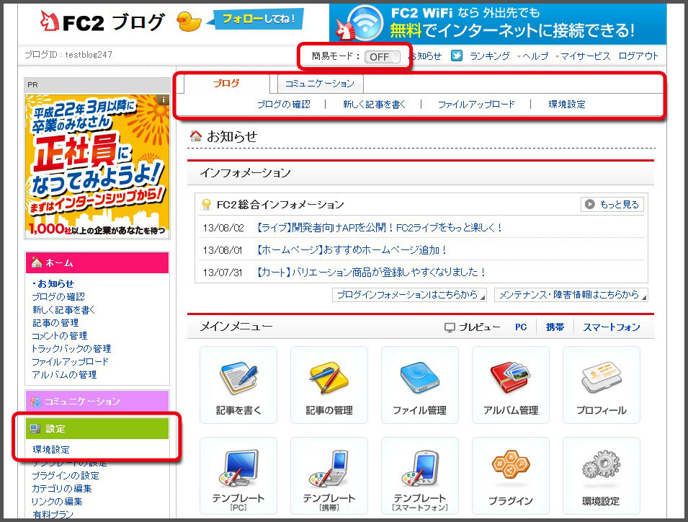
Task: Click ログアウト to sign out
Action: (638, 56)
